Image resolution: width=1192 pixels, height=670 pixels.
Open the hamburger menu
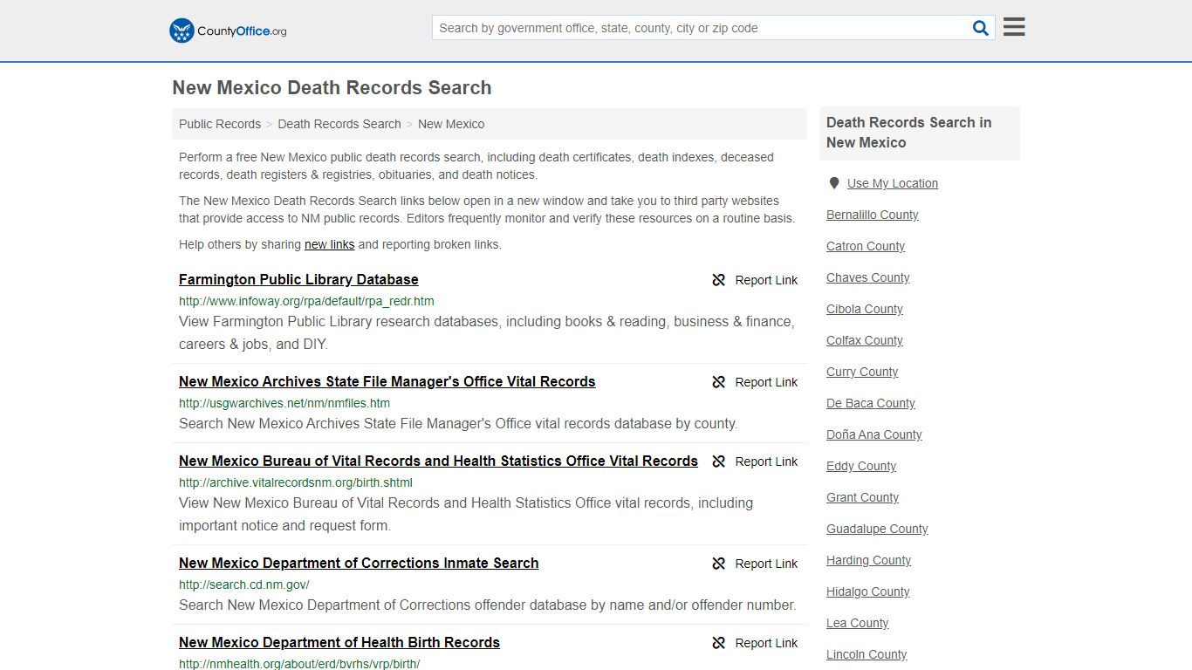pos(1014,27)
